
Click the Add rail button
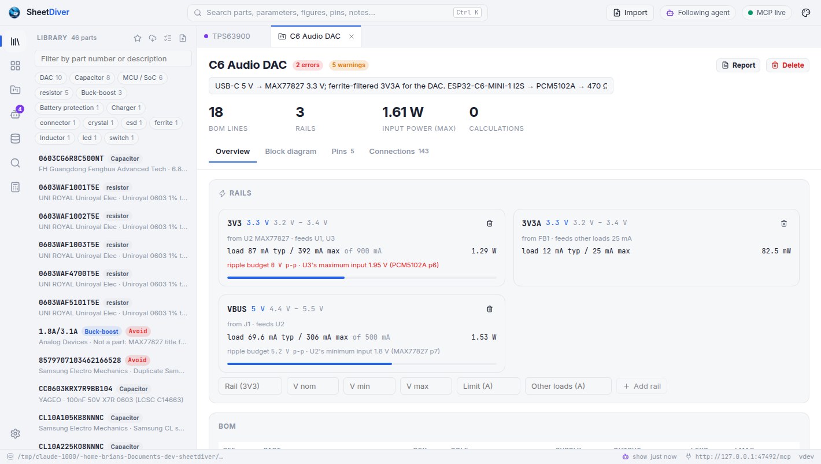click(x=642, y=386)
